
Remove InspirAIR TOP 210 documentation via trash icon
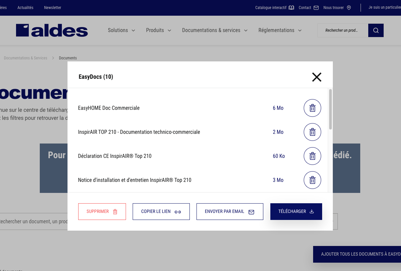pos(312,132)
